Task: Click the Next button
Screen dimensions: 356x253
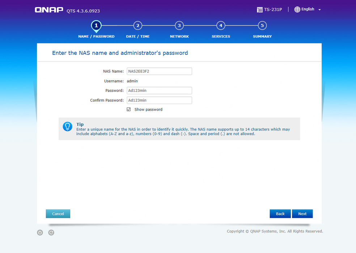Action: click(302, 214)
